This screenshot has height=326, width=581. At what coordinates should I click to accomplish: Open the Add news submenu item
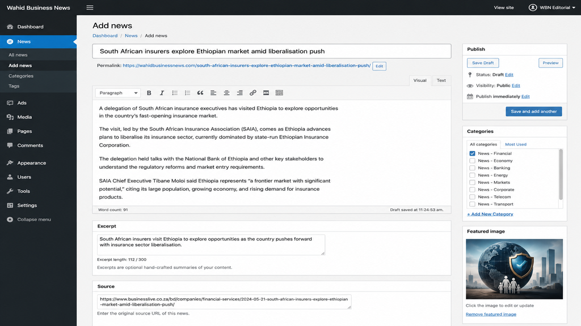(x=20, y=66)
